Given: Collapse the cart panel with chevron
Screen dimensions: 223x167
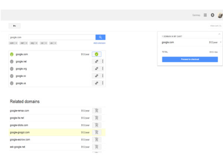Looking at the screenshot, I should [219, 34].
